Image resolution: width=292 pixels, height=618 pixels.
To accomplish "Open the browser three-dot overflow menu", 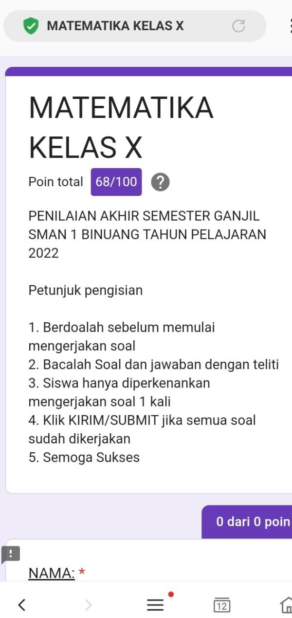I will coord(290,26).
